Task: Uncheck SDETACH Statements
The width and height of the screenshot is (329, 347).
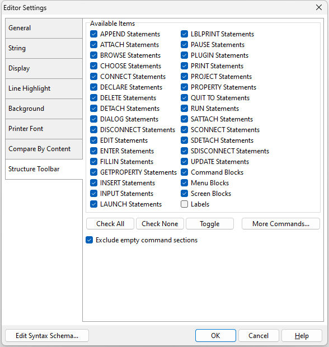Action: coord(184,140)
